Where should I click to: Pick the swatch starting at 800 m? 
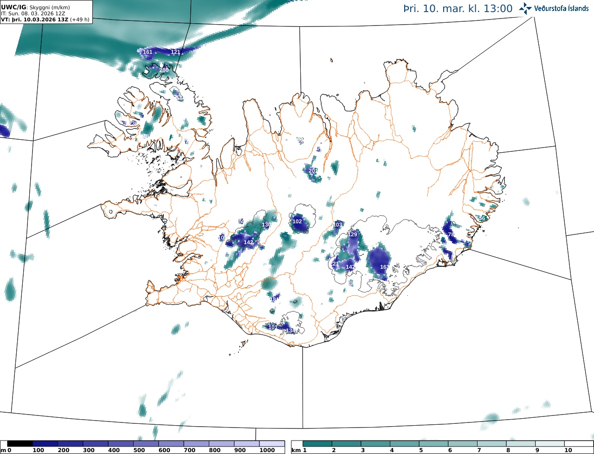tap(221, 444)
